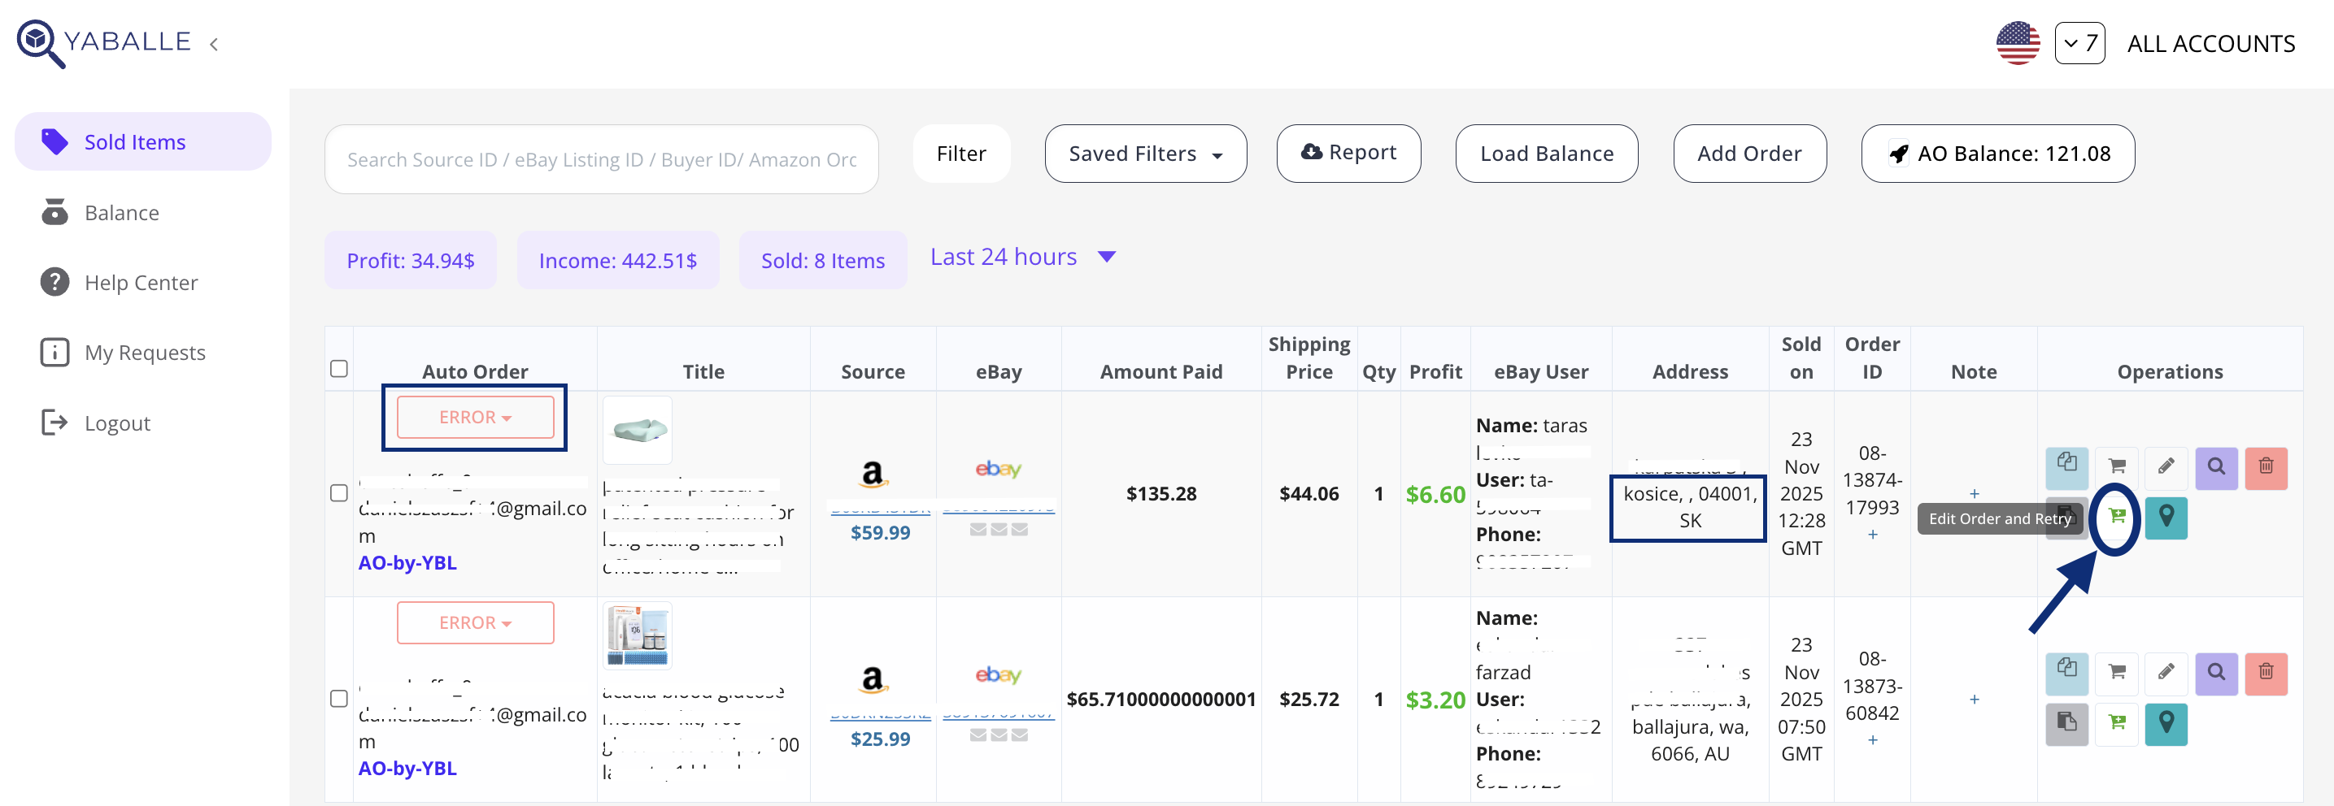Click green Edit Order and Retry cart icon
The image size is (2334, 806).
tap(2117, 517)
